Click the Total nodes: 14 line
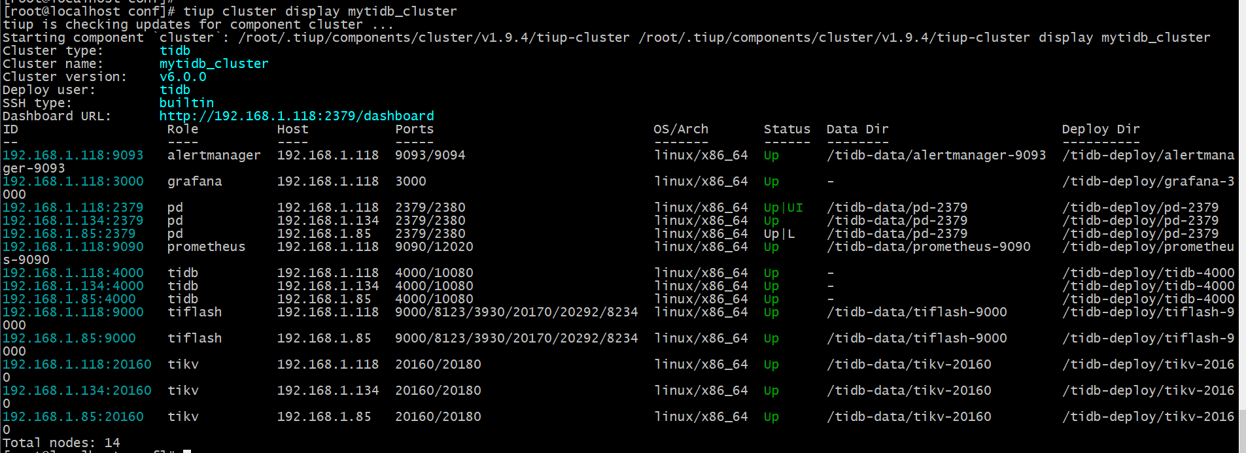1246x453 pixels. 61,443
